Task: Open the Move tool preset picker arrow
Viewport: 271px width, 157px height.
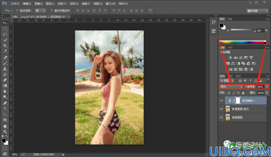Action: tap(12, 11)
